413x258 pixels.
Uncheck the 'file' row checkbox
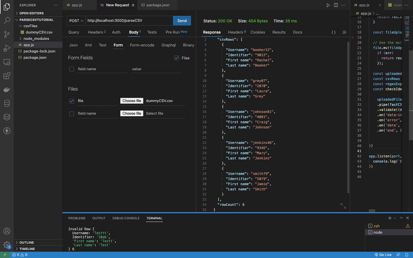pos(72,101)
